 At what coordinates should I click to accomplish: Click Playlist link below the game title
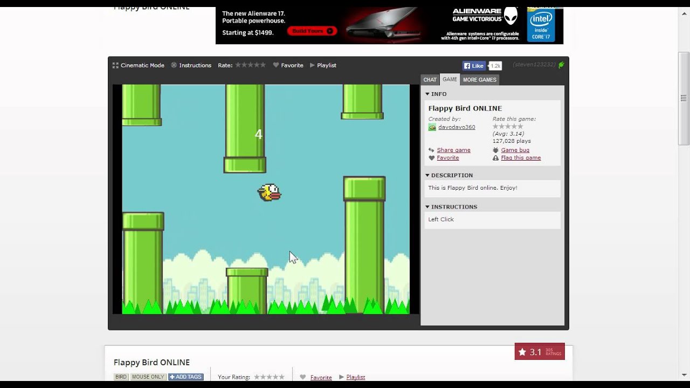(x=356, y=377)
